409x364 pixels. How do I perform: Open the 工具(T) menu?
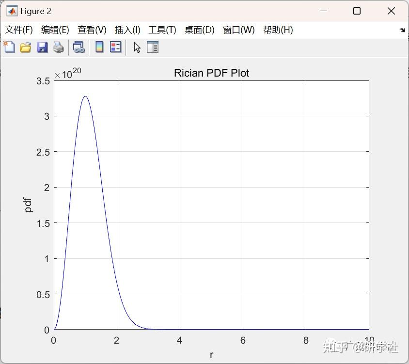(x=162, y=30)
